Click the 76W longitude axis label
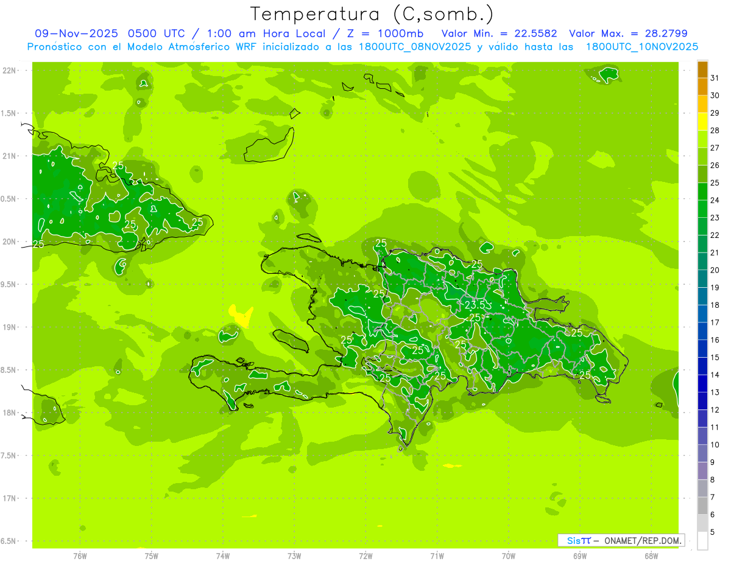The width and height of the screenshot is (731, 564). 80,555
